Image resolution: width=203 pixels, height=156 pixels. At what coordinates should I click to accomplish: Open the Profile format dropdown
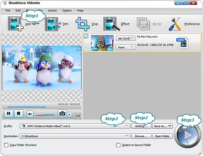click(x=75, y=126)
